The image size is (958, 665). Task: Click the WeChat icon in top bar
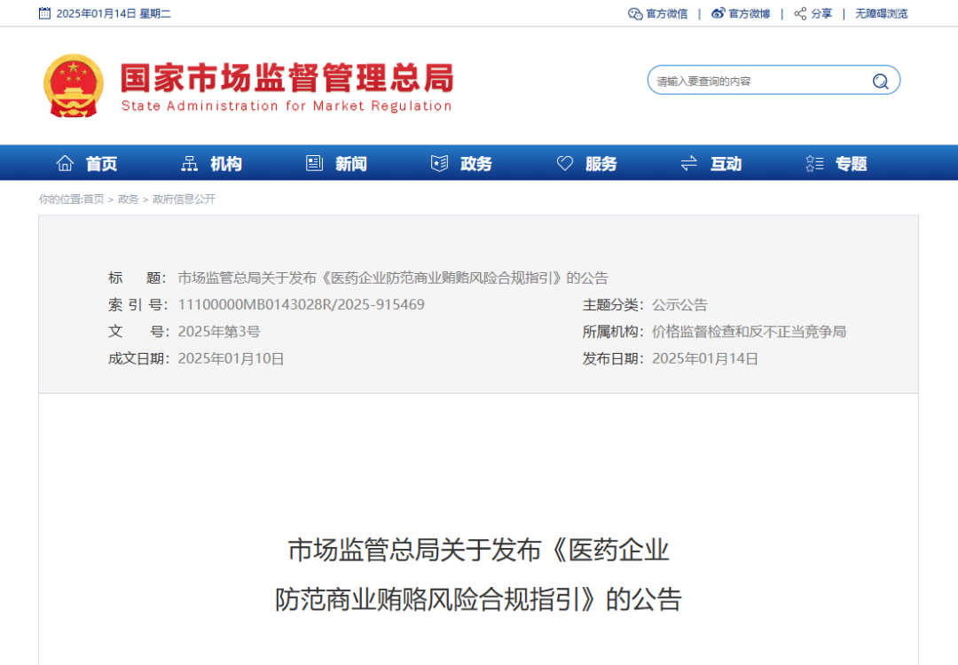(x=635, y=13)
